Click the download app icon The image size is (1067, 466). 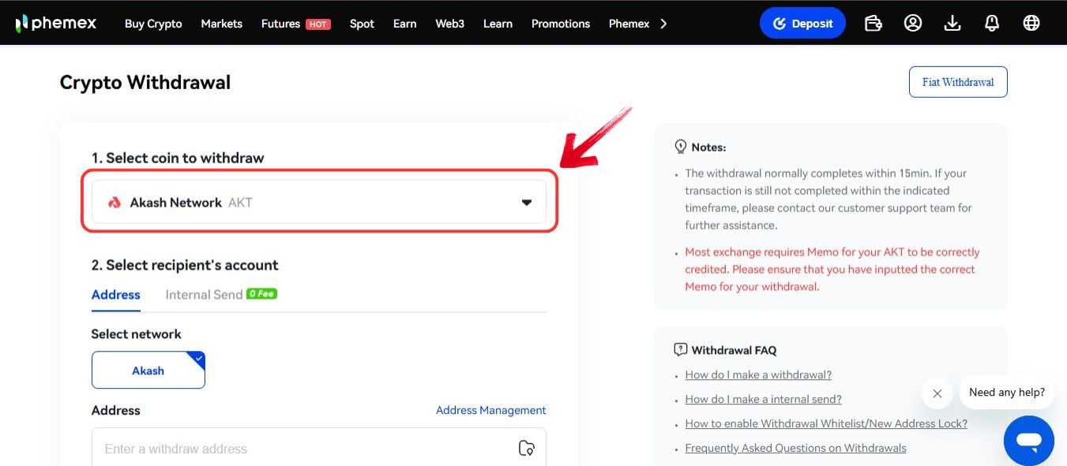(952, 23)
